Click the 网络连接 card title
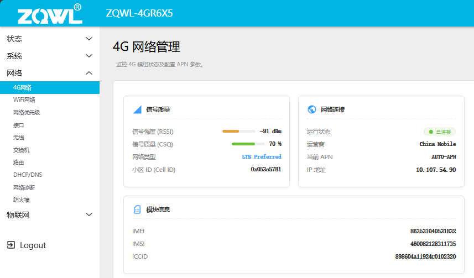 pyautogui.click(x=333, y=109)
